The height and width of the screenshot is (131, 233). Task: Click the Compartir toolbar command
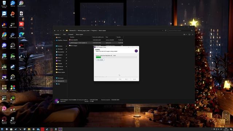click(x=71, y=35)
